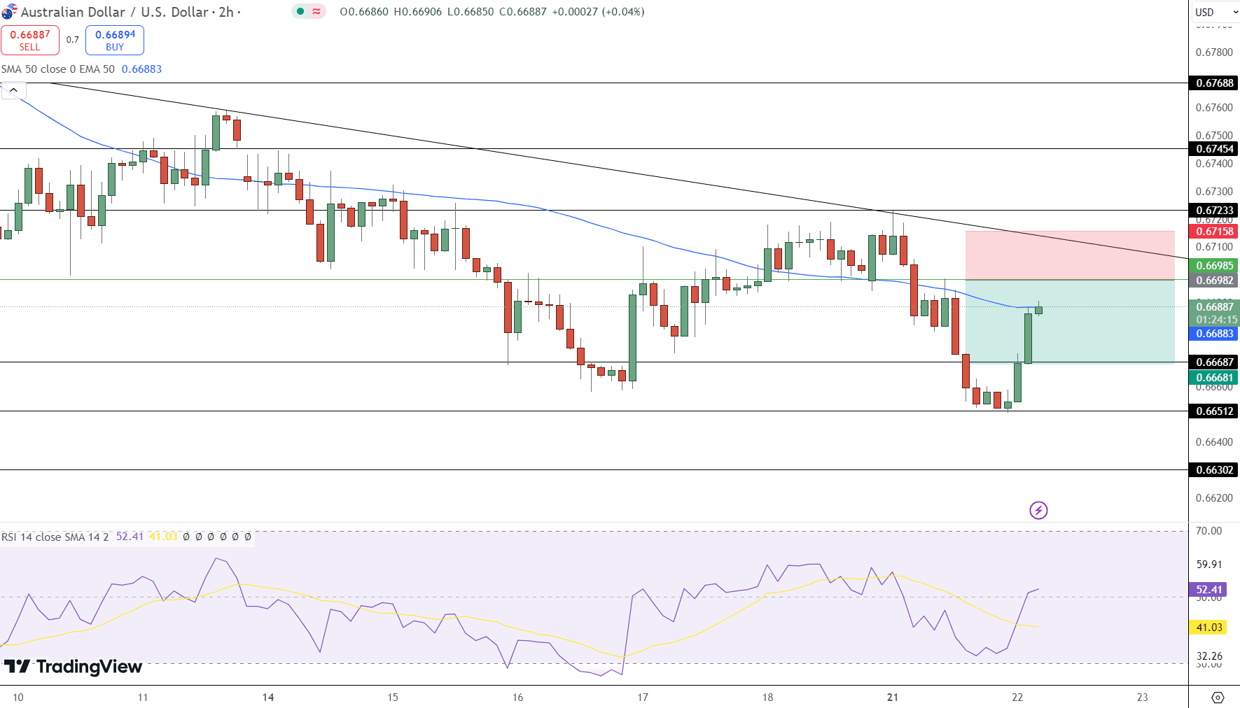This screenshot has width=1240, height=708.
Task: Click the green 0.66681 target label
Action: 1214,378
